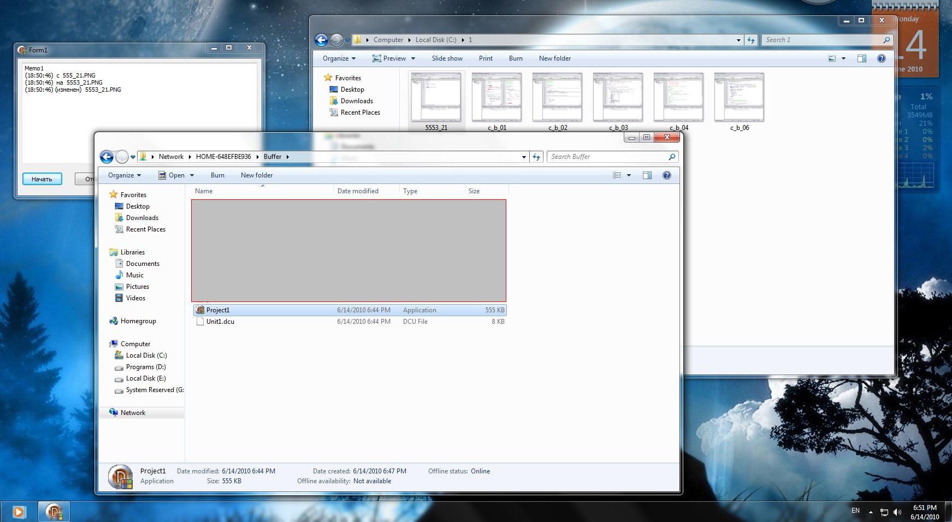This screenshot has height=522, width=952.
Task: Refresh the Buffer folder address bar
Action: coord(536,157)
